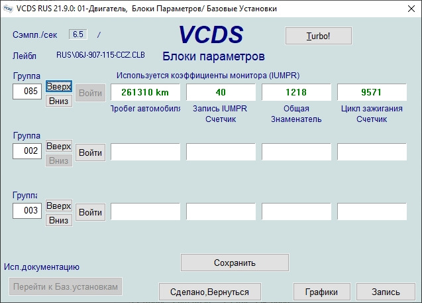Click the Сохранить button

pyautogui.click(x=235, y=263)
